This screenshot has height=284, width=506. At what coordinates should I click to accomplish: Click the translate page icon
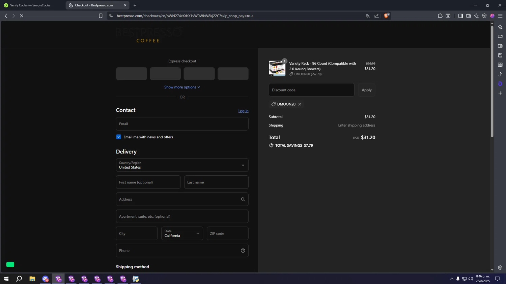367,16
